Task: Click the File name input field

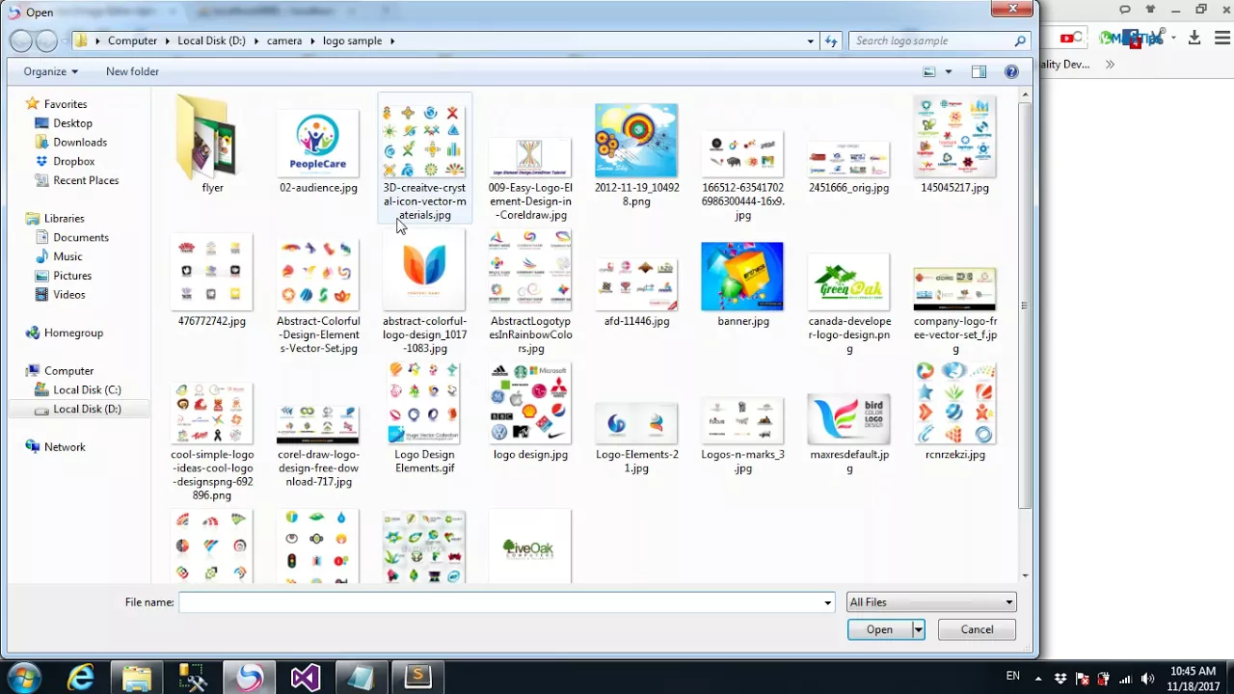Action: 499,602
